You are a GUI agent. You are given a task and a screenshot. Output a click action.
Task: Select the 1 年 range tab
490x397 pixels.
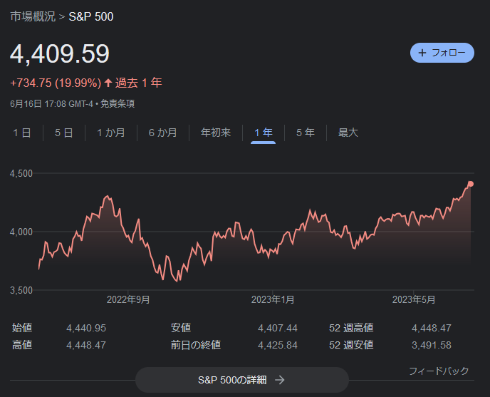pyautogui.click(x=263, y=133)
